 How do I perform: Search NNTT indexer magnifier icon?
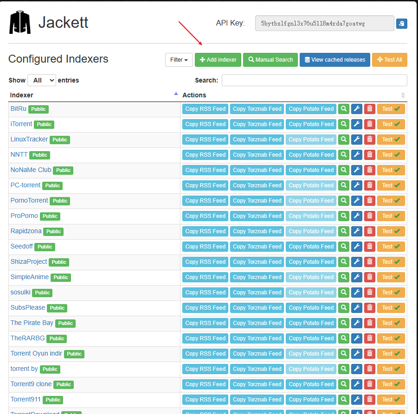(x=344, y=155)
